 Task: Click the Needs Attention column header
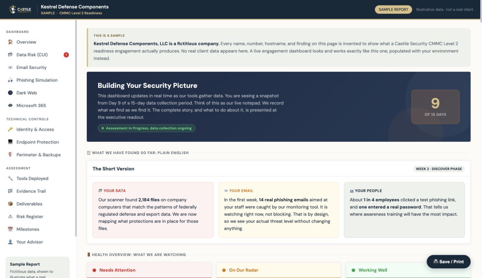(149, 270)
